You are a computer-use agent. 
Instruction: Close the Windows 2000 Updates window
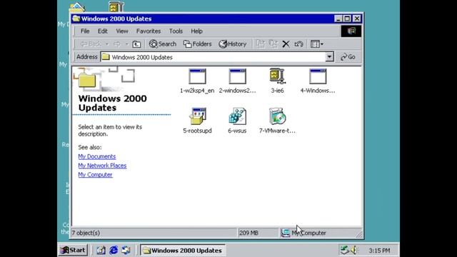(357, 19)
